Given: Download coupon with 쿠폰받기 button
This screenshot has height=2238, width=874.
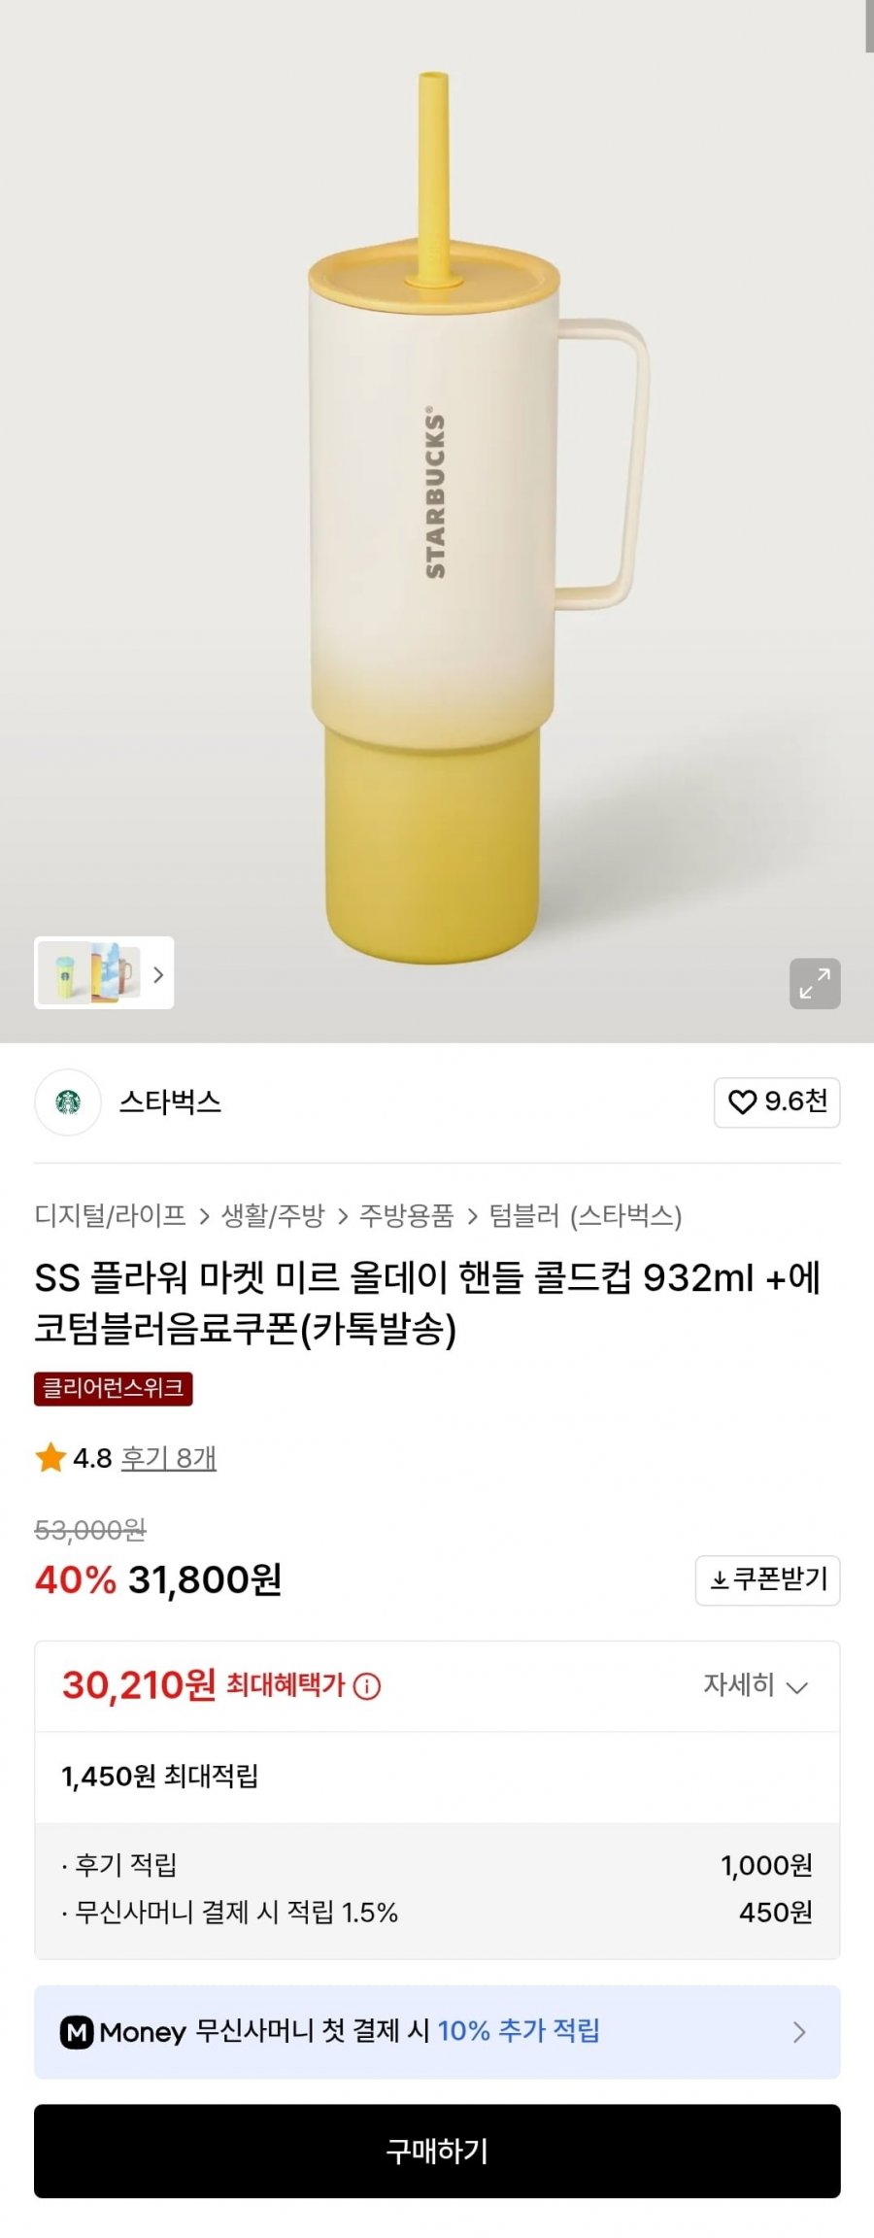Looking at the screenshot, I should [767, 1580].
